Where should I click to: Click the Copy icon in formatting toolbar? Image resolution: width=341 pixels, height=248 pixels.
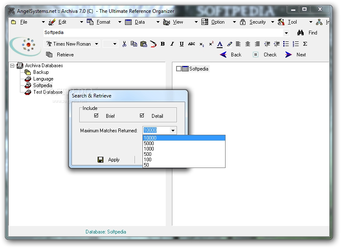click(134, 44)
